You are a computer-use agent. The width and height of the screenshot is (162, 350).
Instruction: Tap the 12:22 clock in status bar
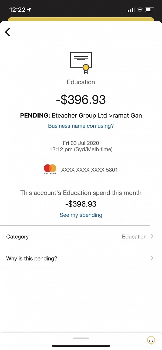[17, 10]
